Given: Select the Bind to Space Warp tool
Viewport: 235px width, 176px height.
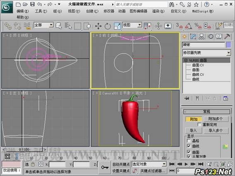Looking at the screenshot, I should [x=27, y=26].
